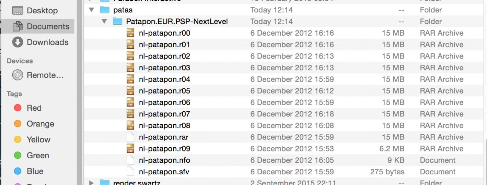Click the RAR icon of nl-patapon.r04

(x=130, y=79)
